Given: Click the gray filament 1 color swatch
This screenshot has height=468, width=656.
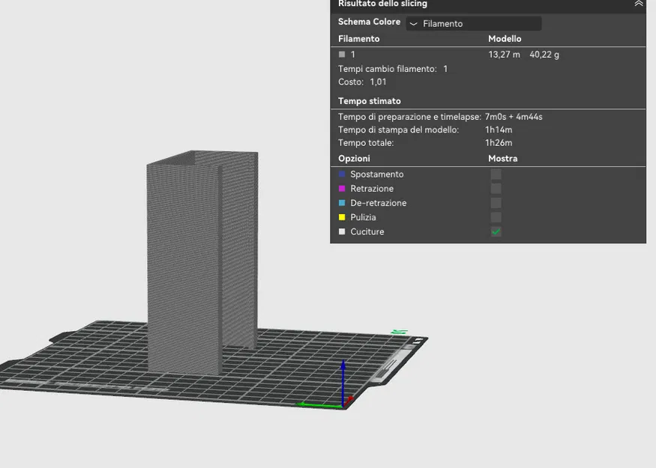Looking at the screenshot, I should coord(342,55).
